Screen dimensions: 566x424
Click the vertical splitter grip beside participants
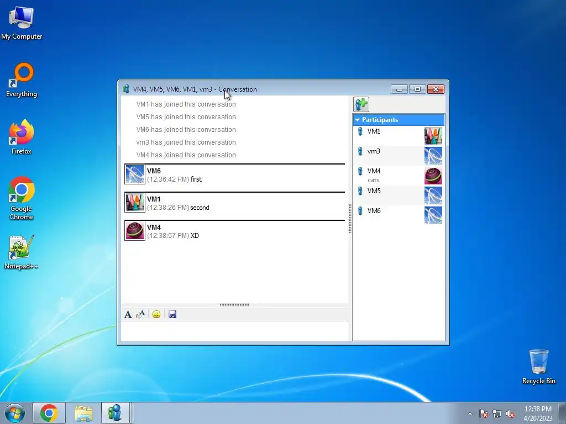(x=350, y=219)
